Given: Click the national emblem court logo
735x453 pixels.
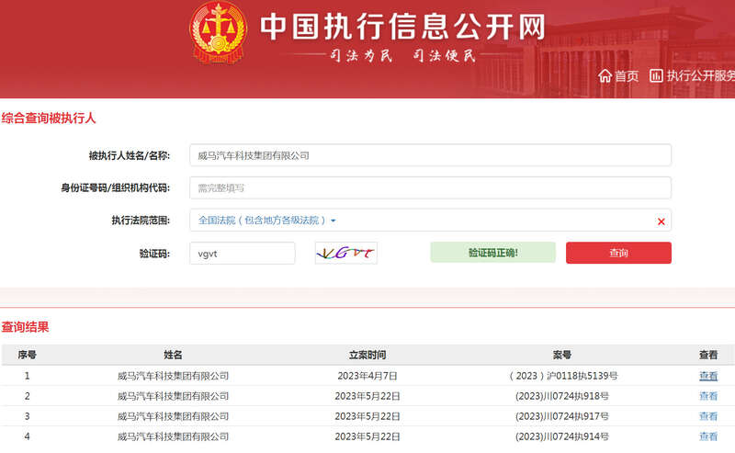Looking at the screenshot, I should [x=218, y=34].
